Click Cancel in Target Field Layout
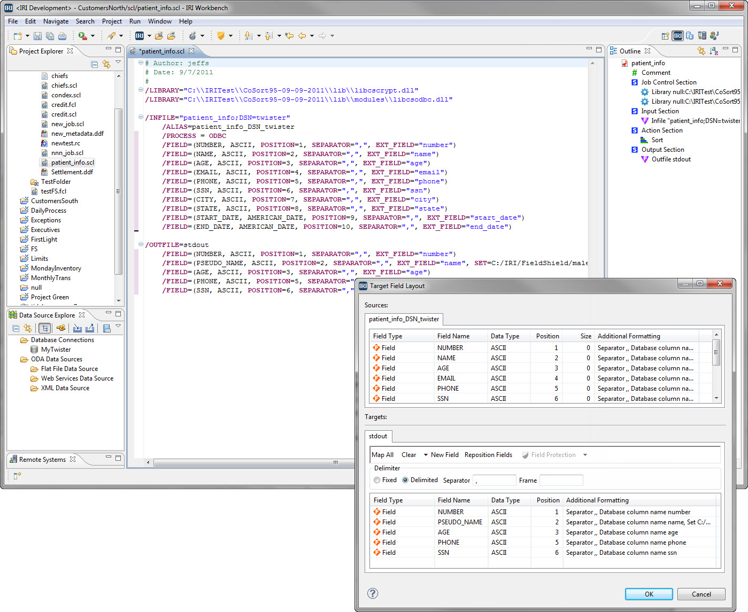The width and height of the screenshot is (748, 612). pyautogui.click(x=701, y=594)
